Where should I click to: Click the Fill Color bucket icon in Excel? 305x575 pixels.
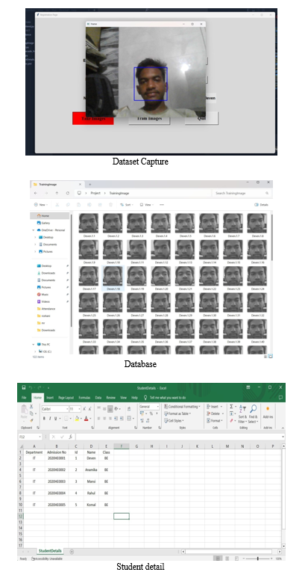(77, 419)
